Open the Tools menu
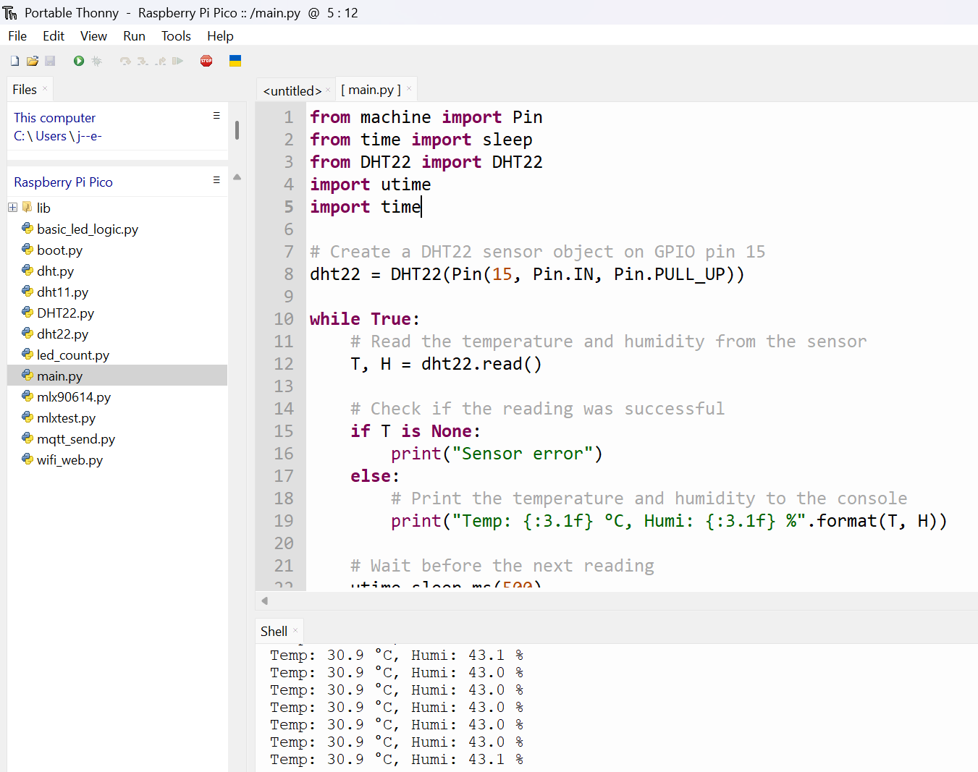Viewport: 978px width, 772px height. point(176,36)
